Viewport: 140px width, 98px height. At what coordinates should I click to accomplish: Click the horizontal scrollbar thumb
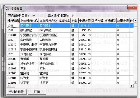(13, 86)
